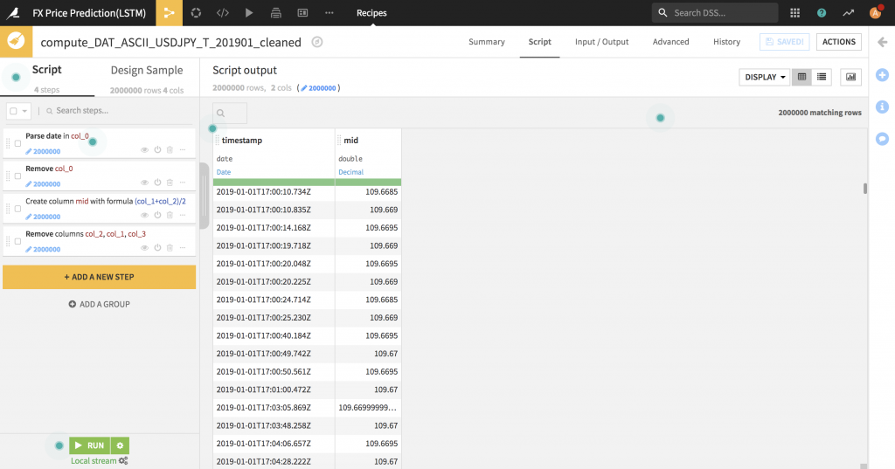The height and width of the screenshot is (469, 895).
Task: Toggle the select-all steps checkbox
Action: click(x=14, y=111)
